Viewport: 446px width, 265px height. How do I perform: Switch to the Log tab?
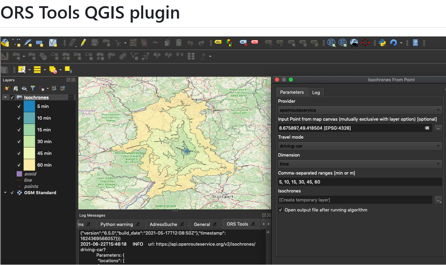(x=316, y=92)
